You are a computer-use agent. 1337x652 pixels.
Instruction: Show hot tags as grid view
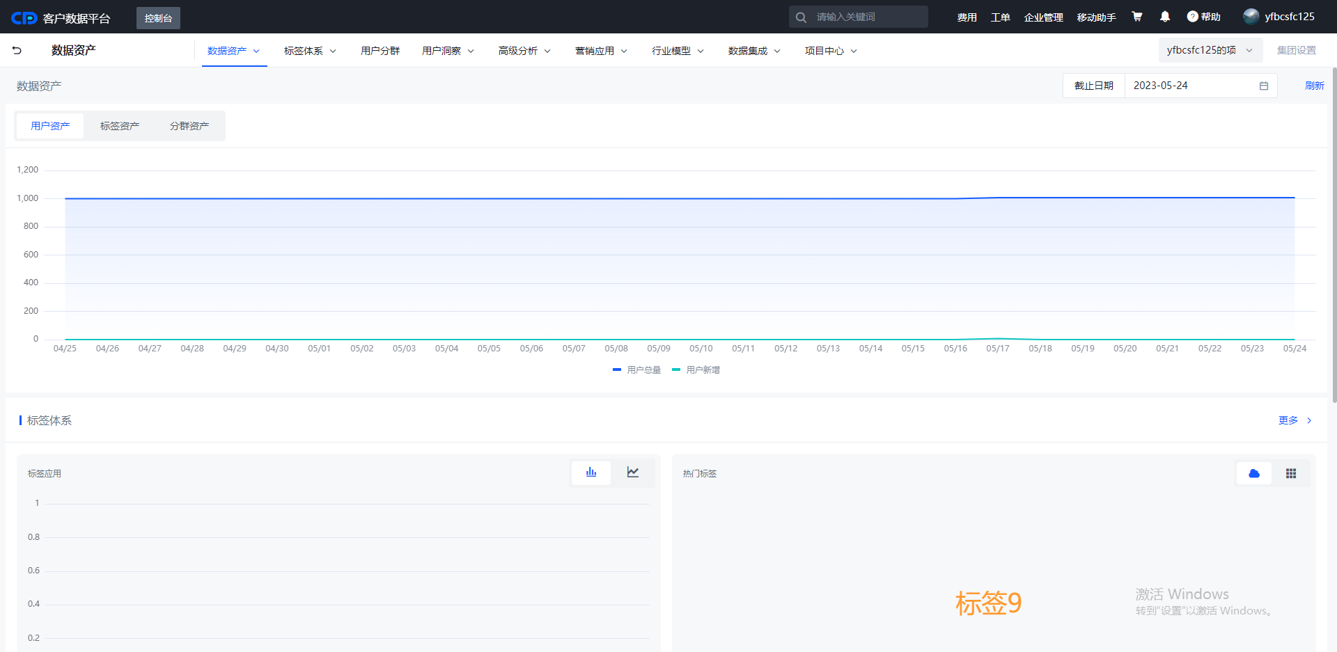pos(1291,473)
